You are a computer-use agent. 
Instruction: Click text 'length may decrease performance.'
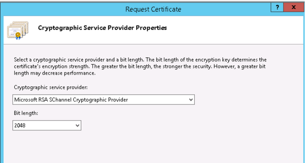coord(55,73)
